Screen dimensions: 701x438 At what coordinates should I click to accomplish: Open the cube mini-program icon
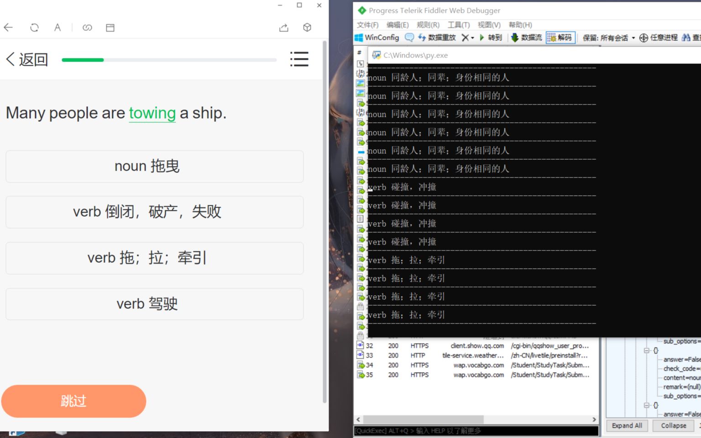(x=307, y=27)
